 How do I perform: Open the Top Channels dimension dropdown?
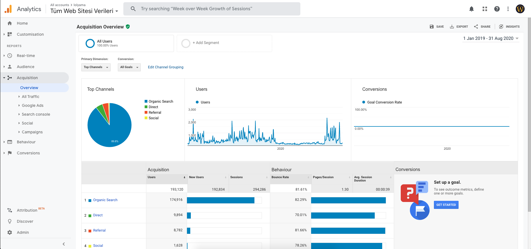click(x=96, y=67)
